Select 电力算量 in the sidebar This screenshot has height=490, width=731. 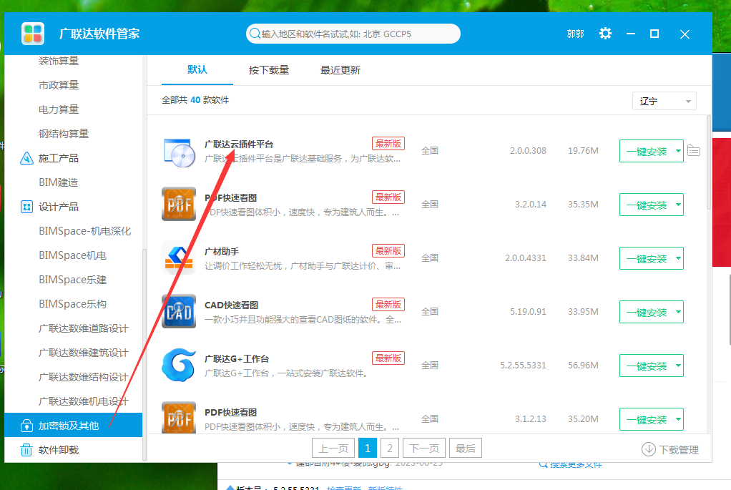(x=59, y=109)
